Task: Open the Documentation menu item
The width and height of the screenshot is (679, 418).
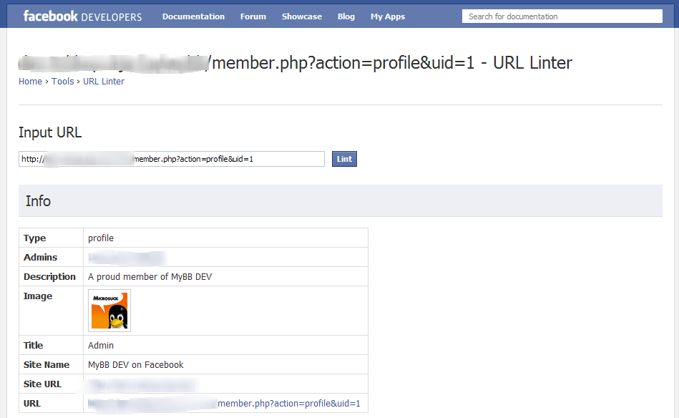Action: (x=193, y=16)
